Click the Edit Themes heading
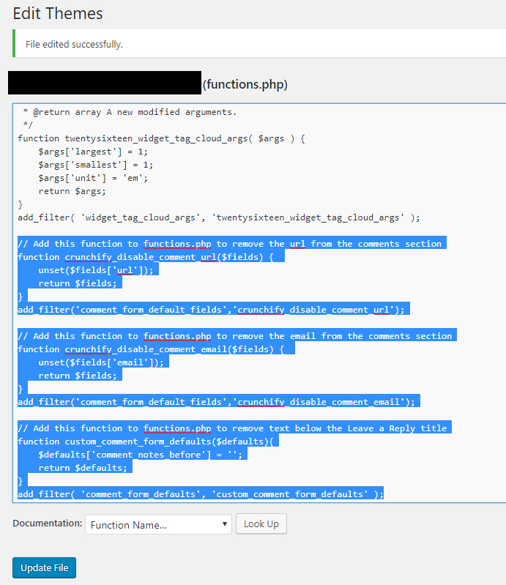Image resolution: width=506 pixels, height=585 pixels. pos(58,13)
